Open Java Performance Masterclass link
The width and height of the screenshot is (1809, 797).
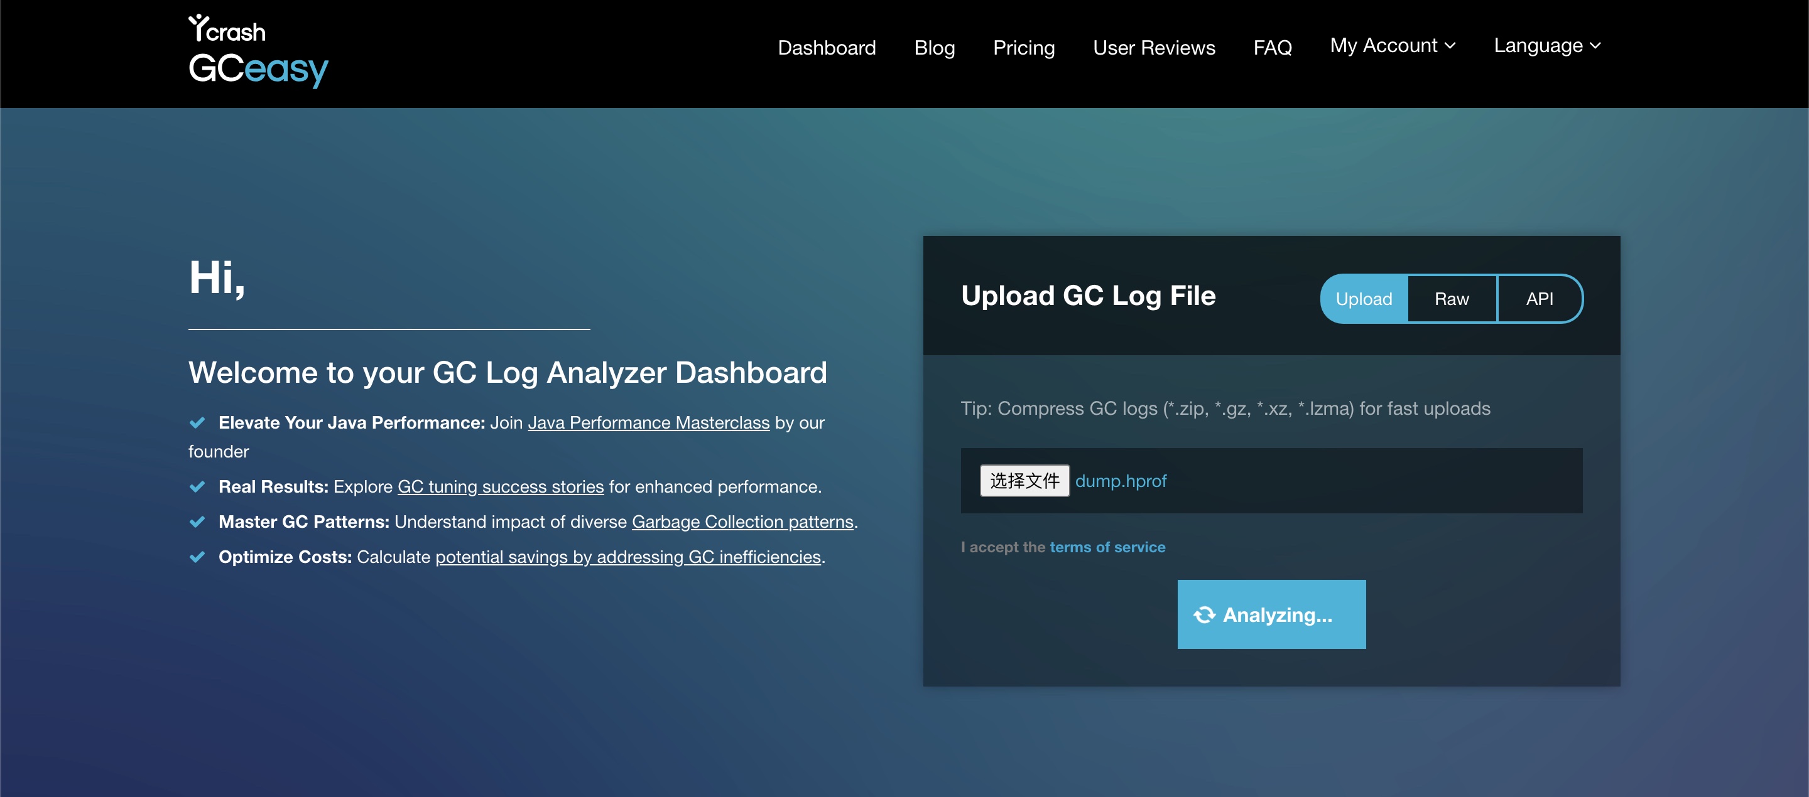(x=648, y=422)
